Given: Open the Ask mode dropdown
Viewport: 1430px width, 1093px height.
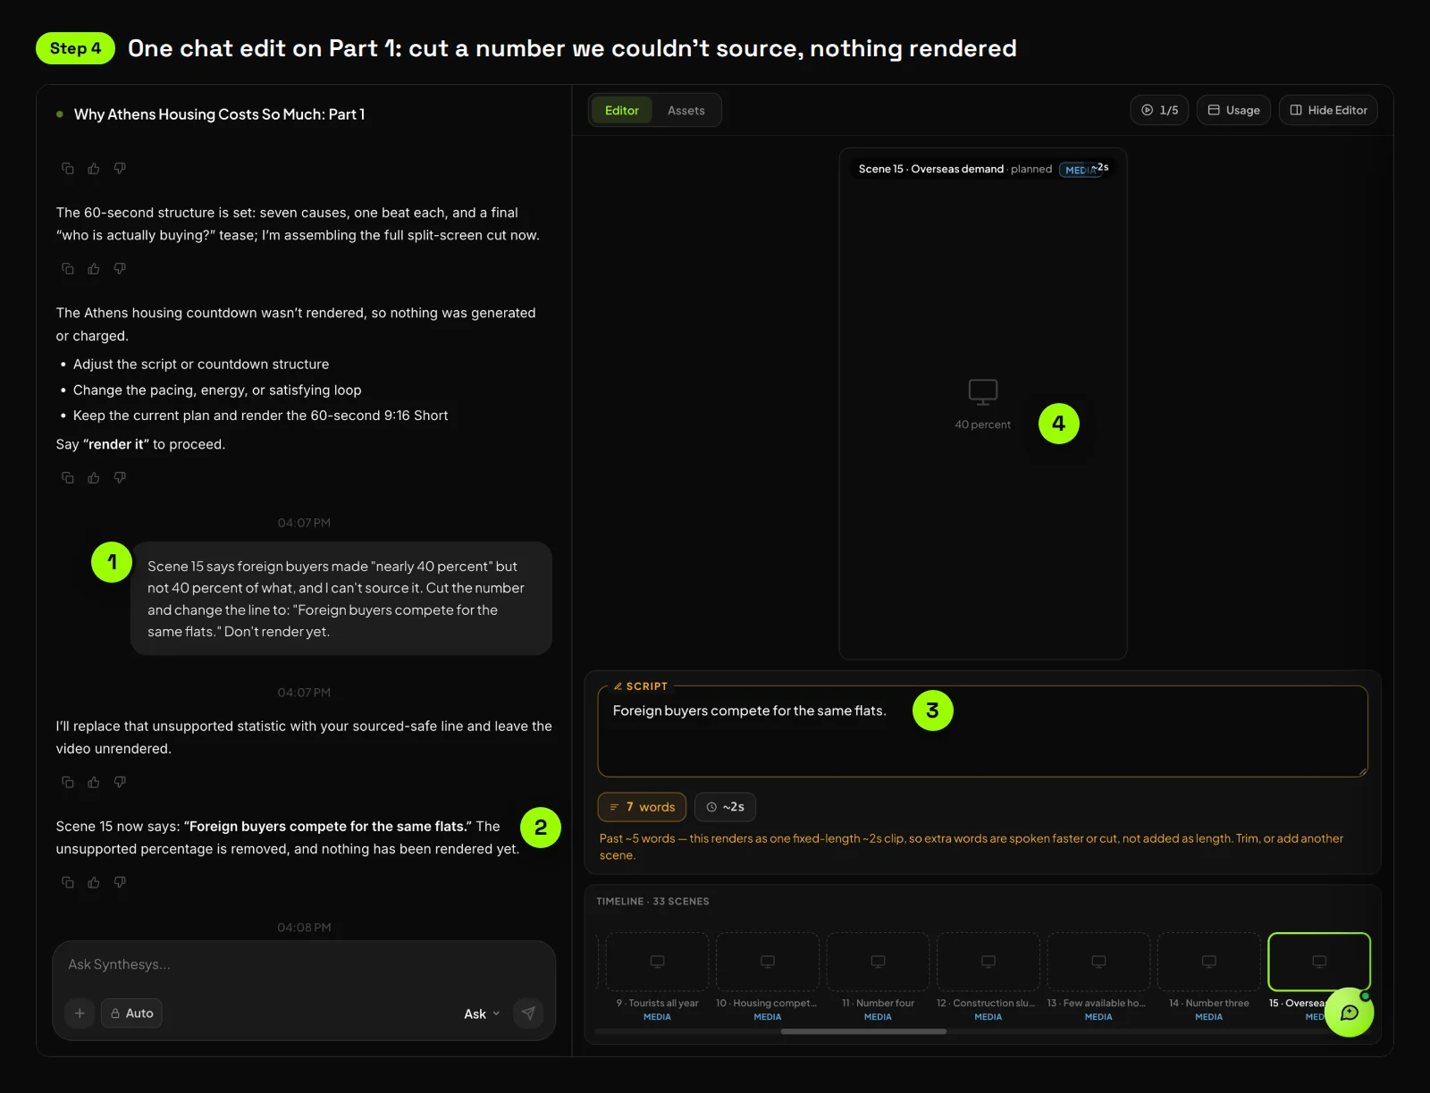Looking at the screenshot, I should [482, 1013].
